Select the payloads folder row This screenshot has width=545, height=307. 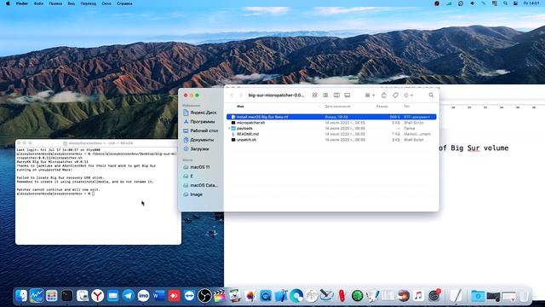pos(331,129)
